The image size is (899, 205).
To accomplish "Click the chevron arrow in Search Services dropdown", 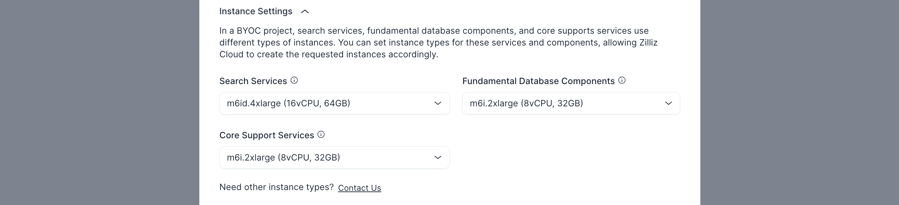I will point(438,103).
